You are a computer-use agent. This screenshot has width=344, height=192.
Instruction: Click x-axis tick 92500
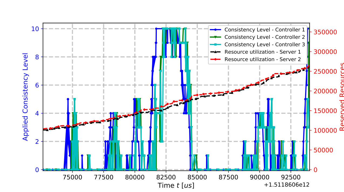point(291,177)
